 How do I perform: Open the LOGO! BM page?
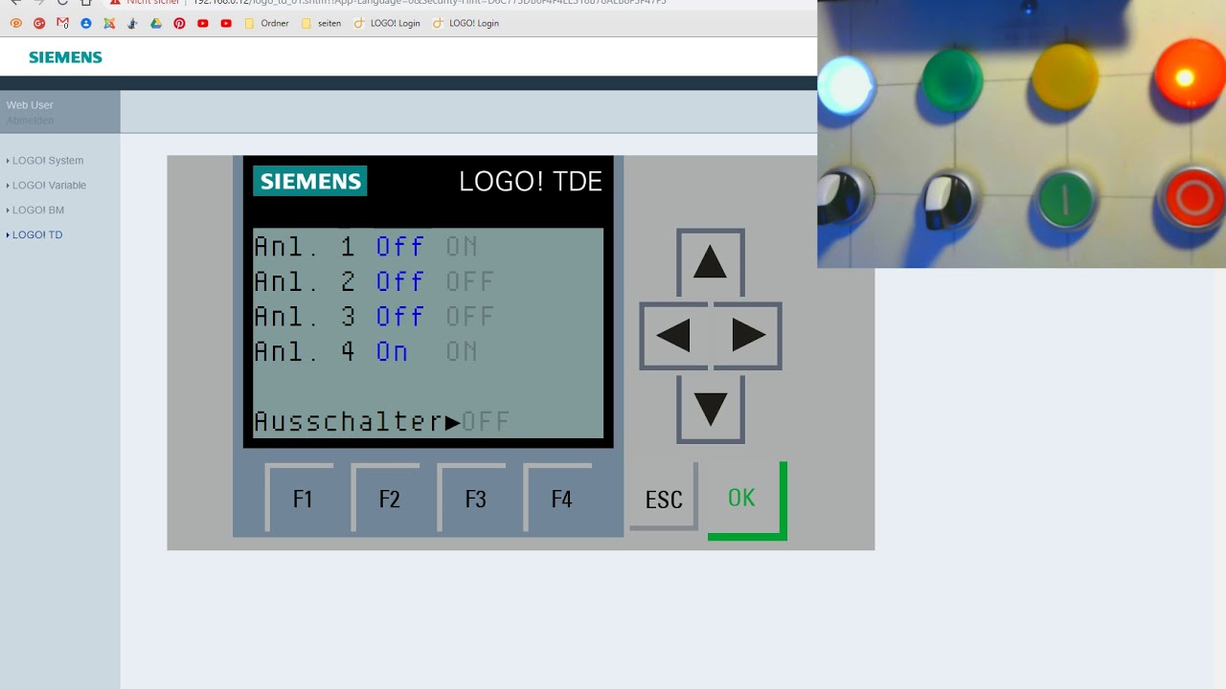point(38,211)
